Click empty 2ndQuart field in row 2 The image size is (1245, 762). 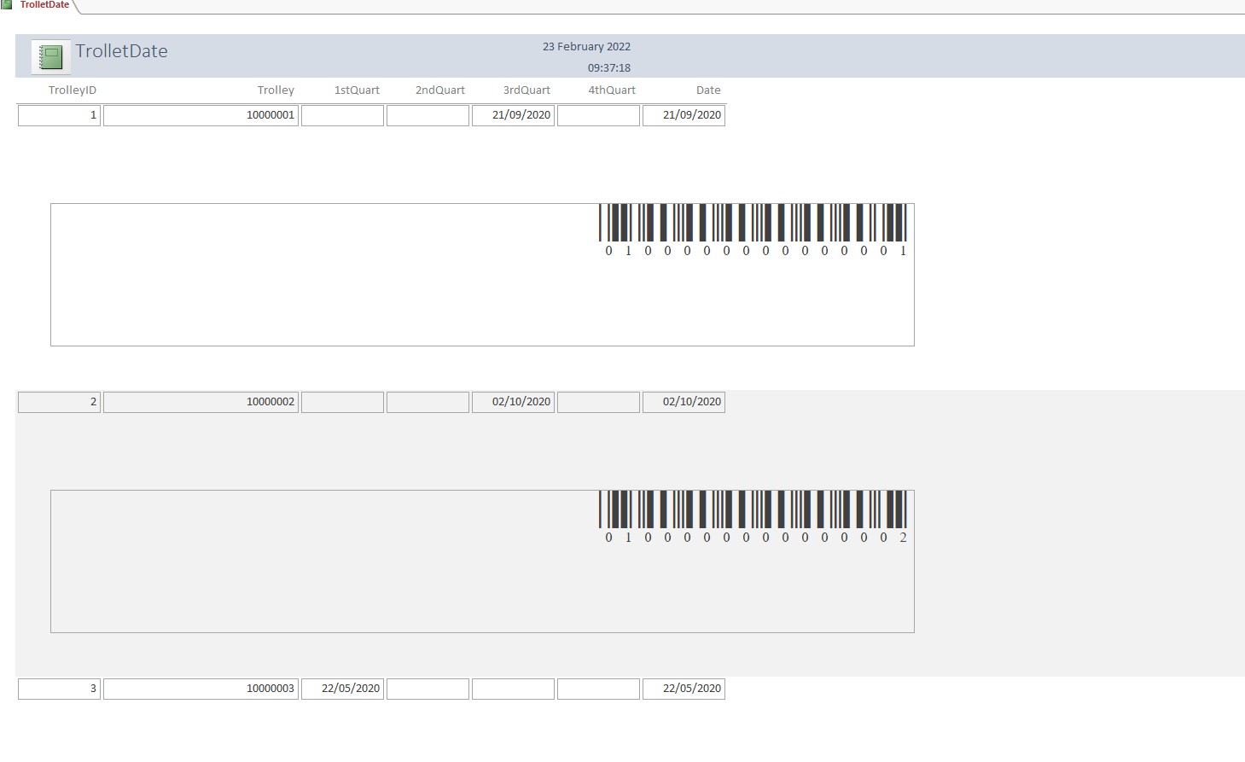tap(428, 402)
